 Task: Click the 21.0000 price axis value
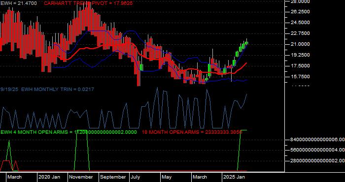[301, 44]
